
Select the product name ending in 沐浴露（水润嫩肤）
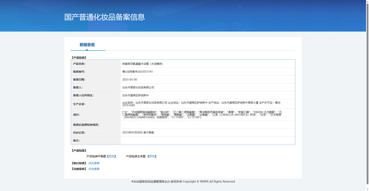[x=143, y=64]
